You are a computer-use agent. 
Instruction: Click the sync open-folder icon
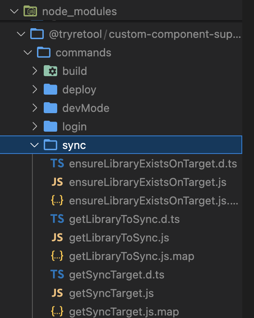tap(50, 145)
